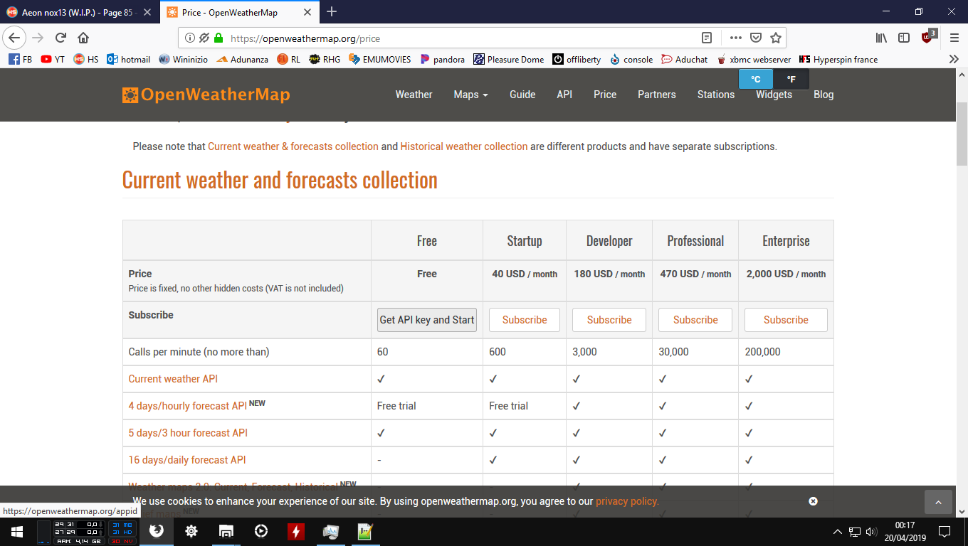Subscribe to the Developer plan
This screenshot has height=546, width=968.
(x=609, y=320)
